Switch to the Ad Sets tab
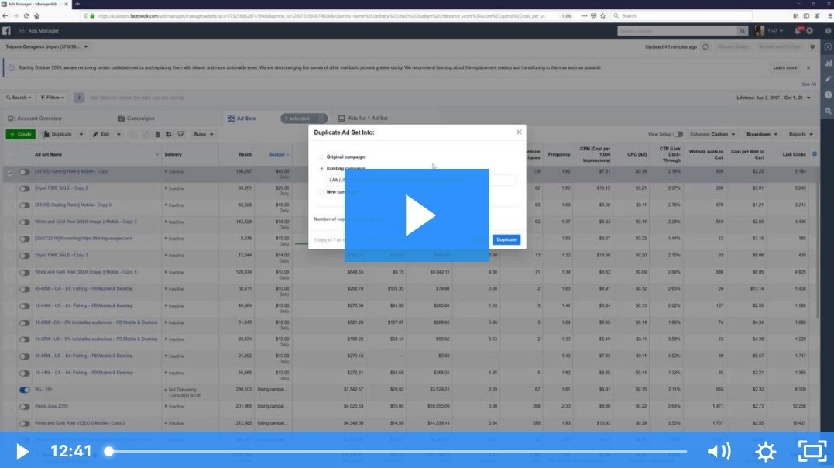Image resolution: width=834 pixels, height=468 pixels. pos(242,119)
